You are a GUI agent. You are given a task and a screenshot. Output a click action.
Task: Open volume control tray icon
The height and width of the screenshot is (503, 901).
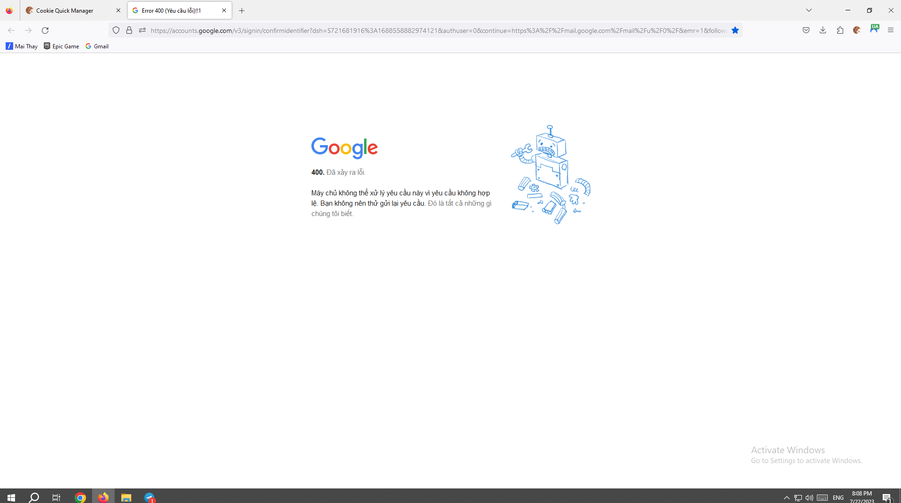809,498
